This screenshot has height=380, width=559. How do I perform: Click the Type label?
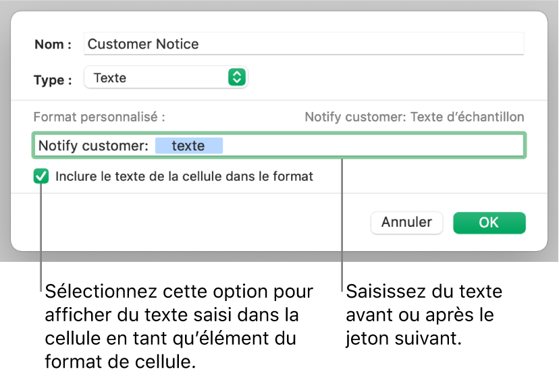(53, 80)
